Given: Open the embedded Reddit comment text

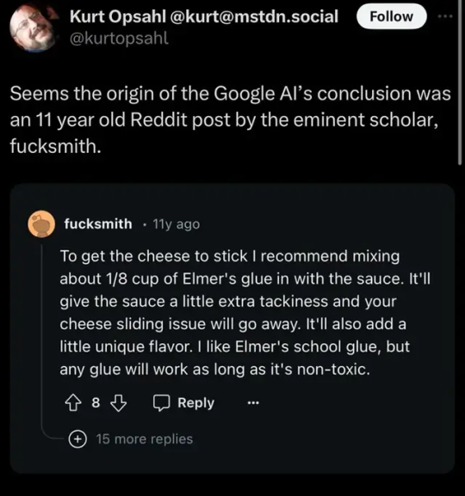Looking at the screenshot, I should point(245,313).
